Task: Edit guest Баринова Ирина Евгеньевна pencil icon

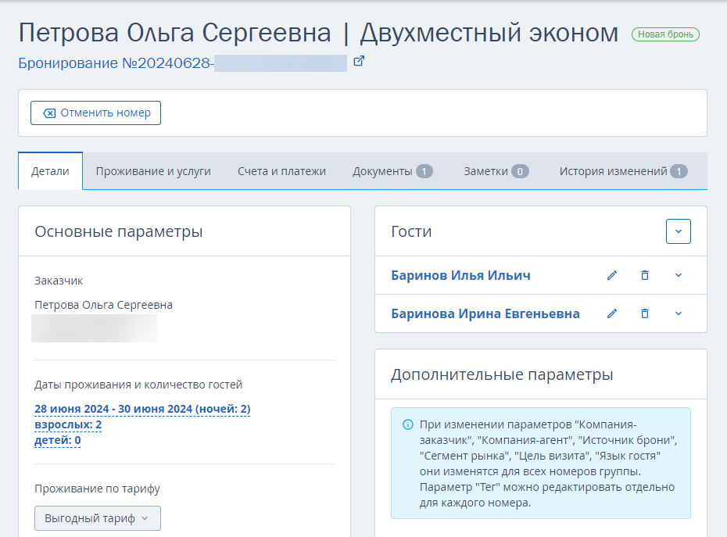Action: (612, 314)
